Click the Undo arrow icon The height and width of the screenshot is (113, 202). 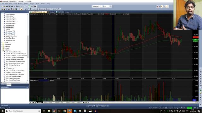(x=24, y=6)
